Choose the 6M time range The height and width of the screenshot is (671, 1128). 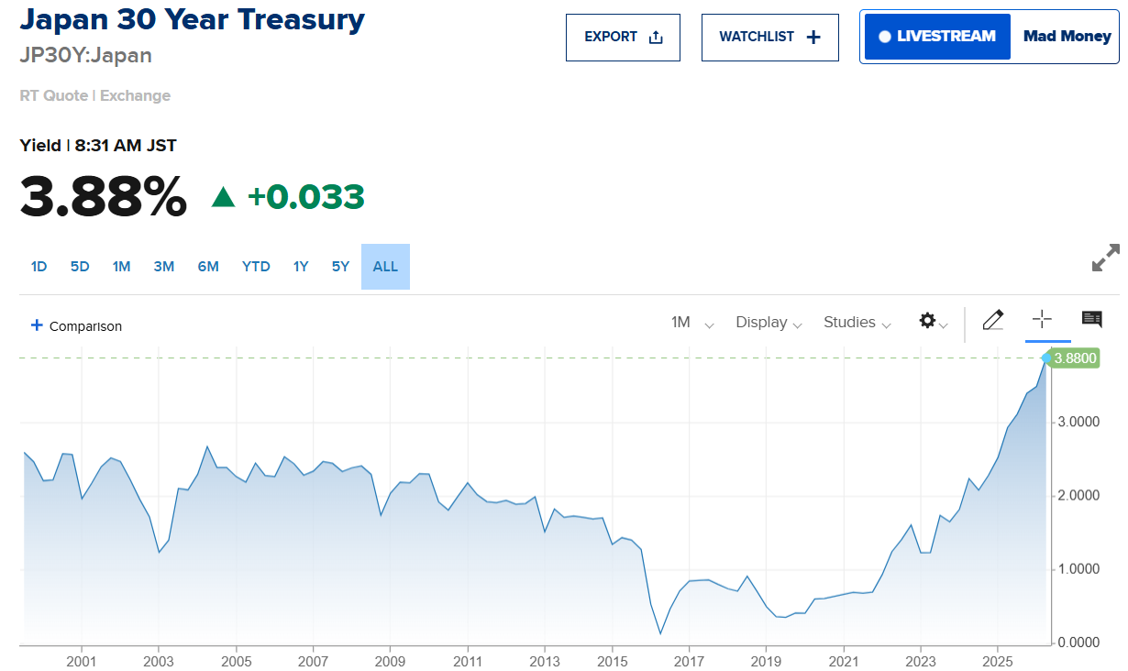coord(208,267)
